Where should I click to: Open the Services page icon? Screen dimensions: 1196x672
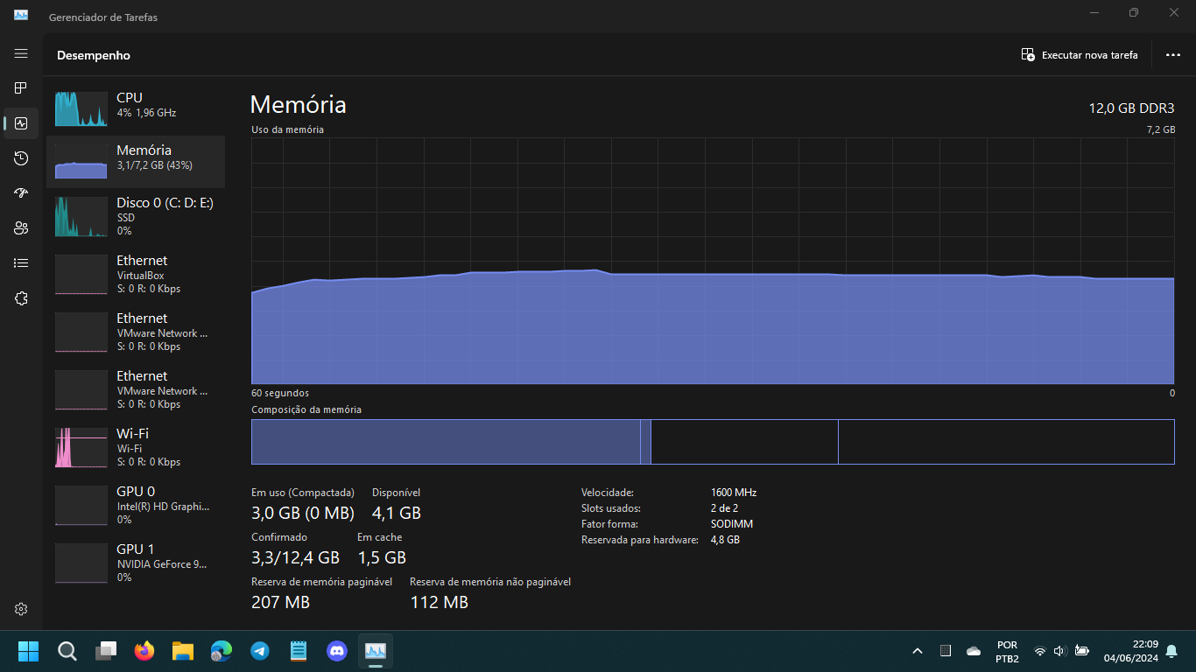21,298
